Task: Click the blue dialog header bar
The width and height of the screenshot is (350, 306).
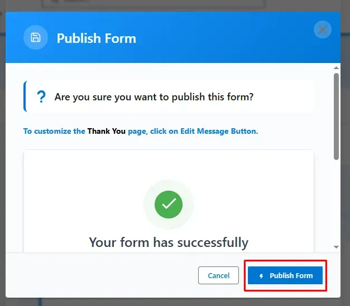Action: coord(173,37)
